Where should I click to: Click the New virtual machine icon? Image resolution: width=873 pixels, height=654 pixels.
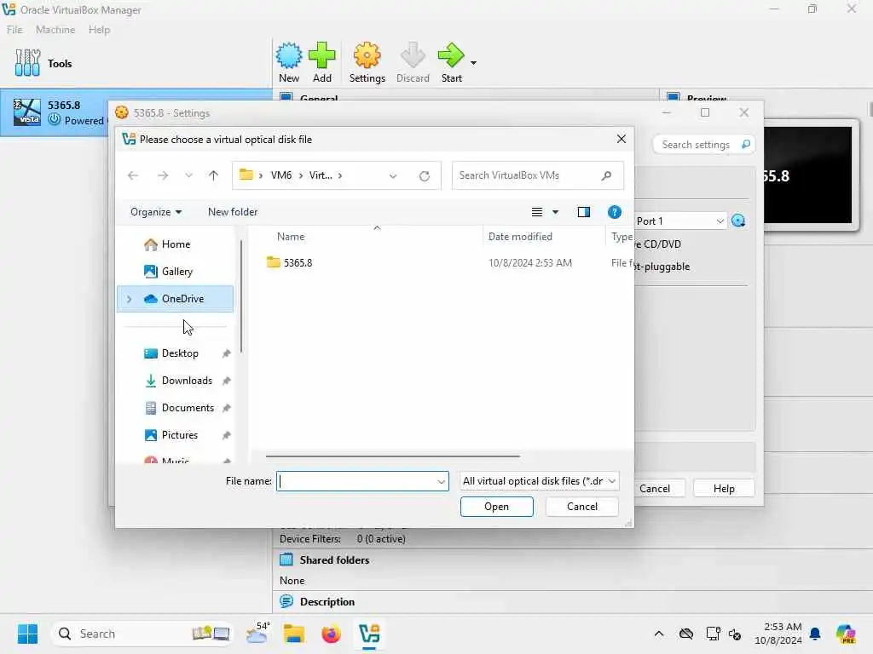tap(289, 55)
